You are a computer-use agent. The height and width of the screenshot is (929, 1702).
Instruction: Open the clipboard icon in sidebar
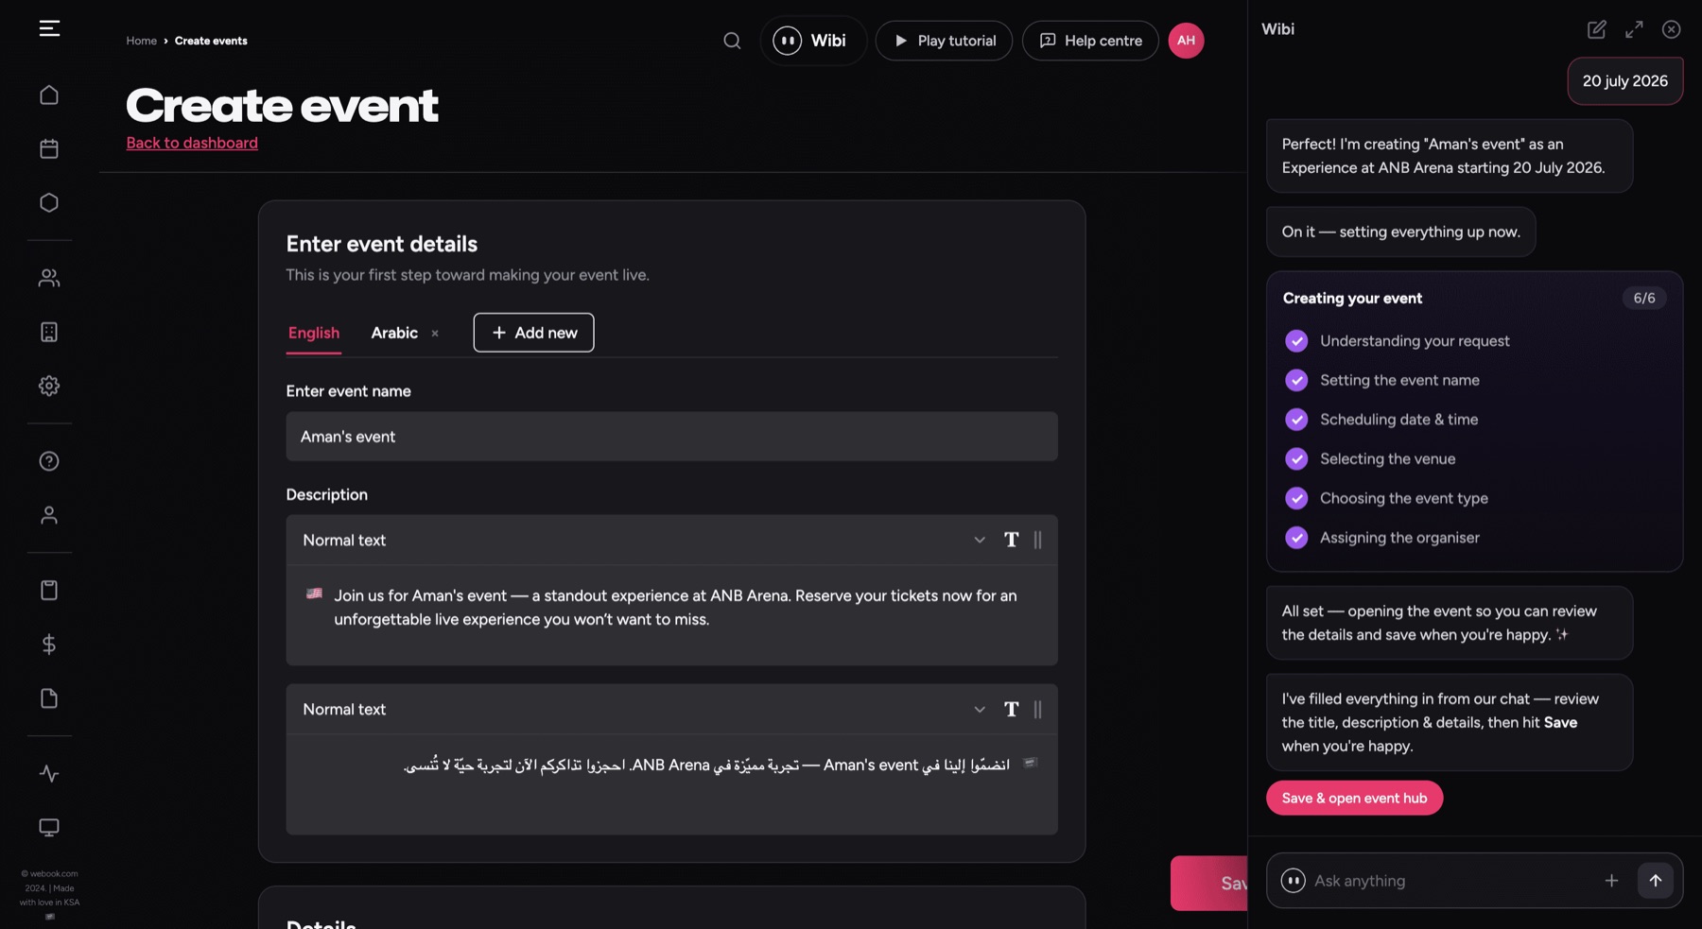click(49, 590)
